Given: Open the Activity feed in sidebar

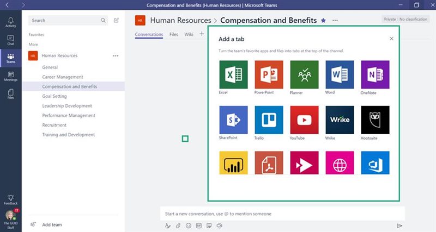Looking at the screenshot, I should click(10, 22).
